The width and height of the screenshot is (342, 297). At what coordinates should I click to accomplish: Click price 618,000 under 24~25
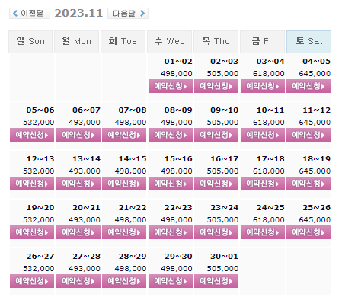pos(269,220)
